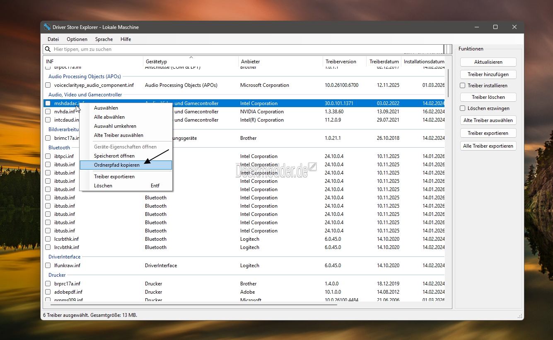The width and height of the screenshot is (553, 340).
Task: Click the 'Alle Treiber exportieren' button
Action: pyautogui.click(x=488, y=146)
